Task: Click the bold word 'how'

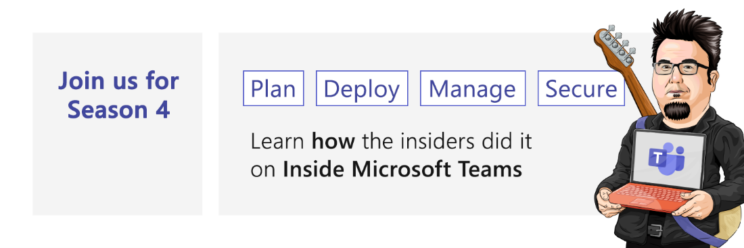Action: click(333, 141)
